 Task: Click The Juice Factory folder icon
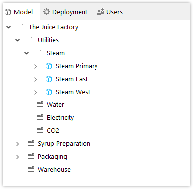pyautogui.click(x=22, y=27)
